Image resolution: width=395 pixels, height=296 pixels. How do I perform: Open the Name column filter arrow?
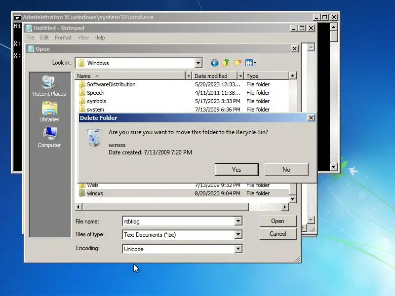coord(189,76)
